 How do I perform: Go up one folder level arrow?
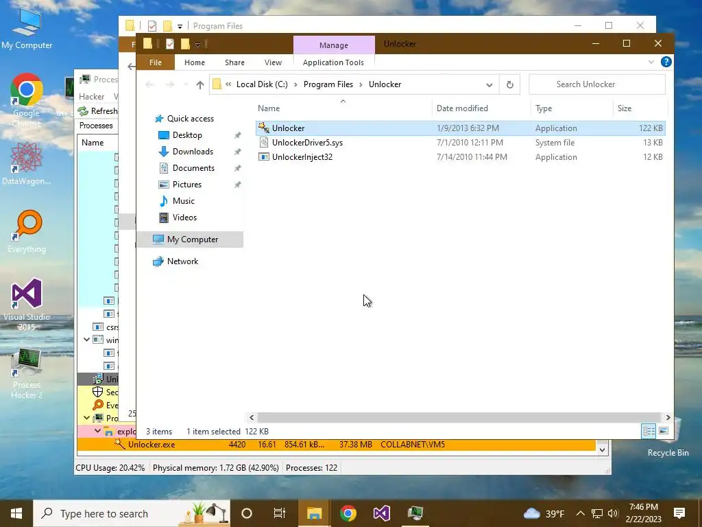(199, 84)
